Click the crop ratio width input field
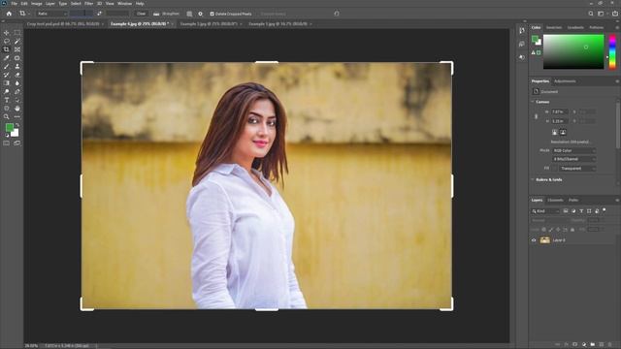 (82, 14)
